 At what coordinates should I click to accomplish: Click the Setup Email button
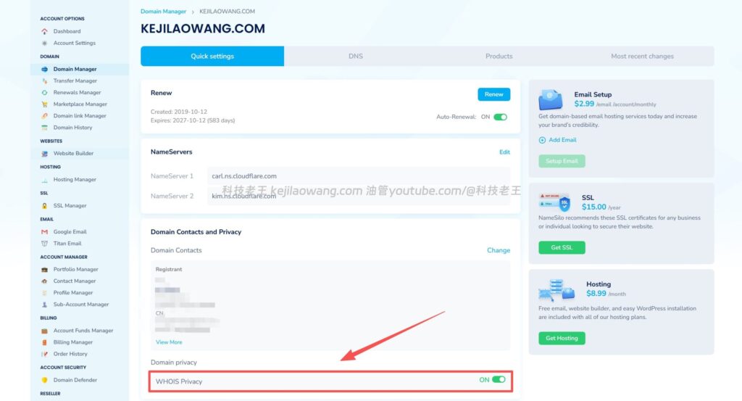coord(562,161)
